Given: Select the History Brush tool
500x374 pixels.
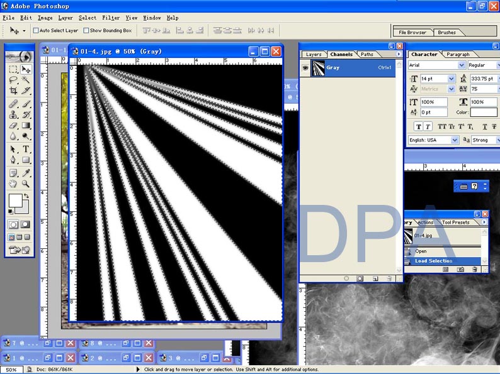Looking at the screenshot, I should 26,114.
